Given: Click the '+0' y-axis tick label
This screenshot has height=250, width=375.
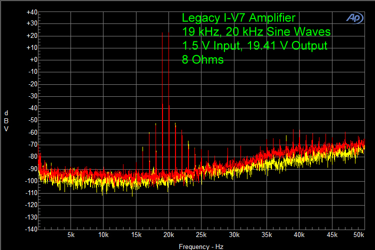Looking at the screenshot, I should pos(33,60).
